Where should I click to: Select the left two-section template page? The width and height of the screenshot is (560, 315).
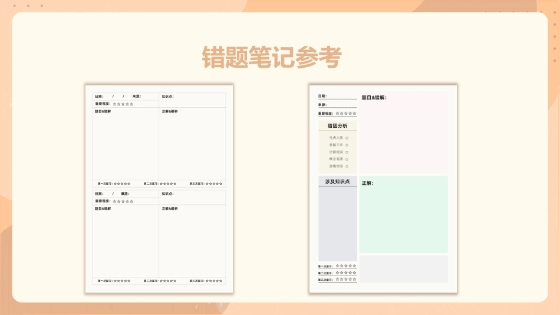(159, 189)
